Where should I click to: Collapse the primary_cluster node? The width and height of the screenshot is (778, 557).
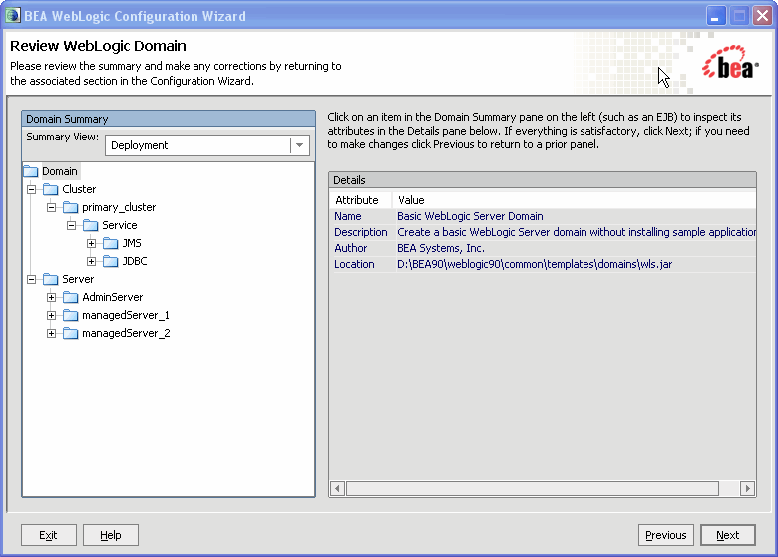click(x=51, y=207)
